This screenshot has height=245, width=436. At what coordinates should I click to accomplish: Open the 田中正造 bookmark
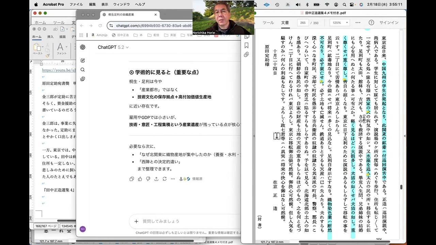120,35
